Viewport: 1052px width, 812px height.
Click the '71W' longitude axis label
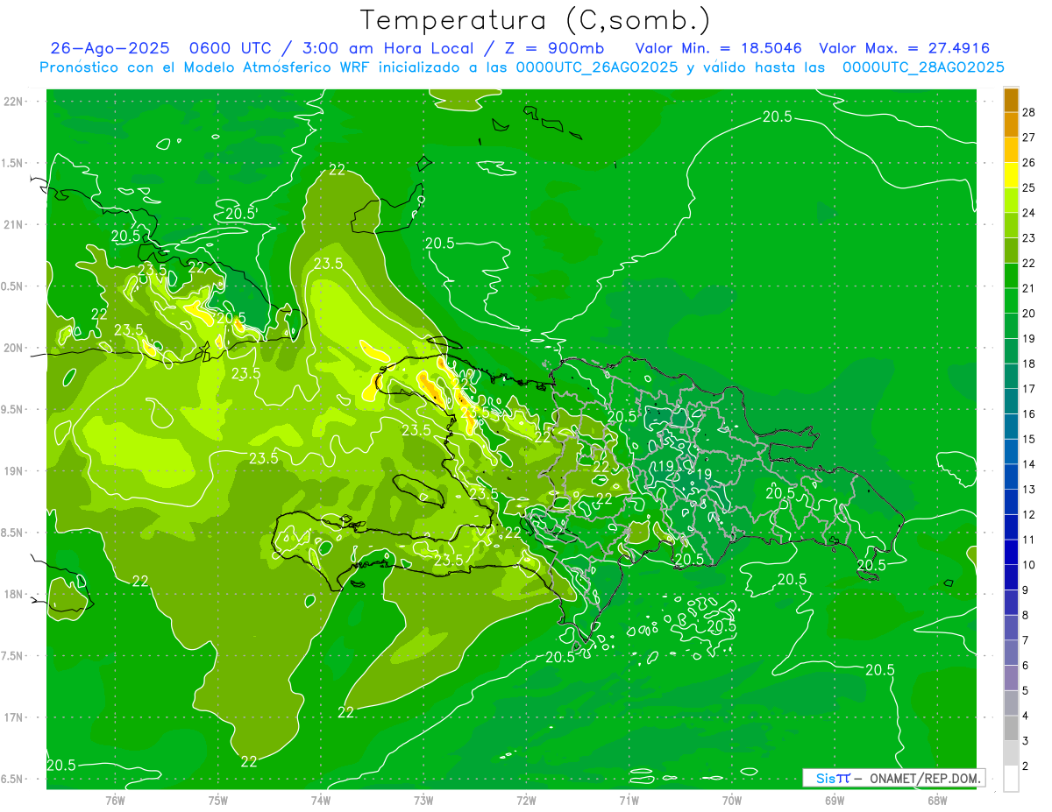[629, 800]
